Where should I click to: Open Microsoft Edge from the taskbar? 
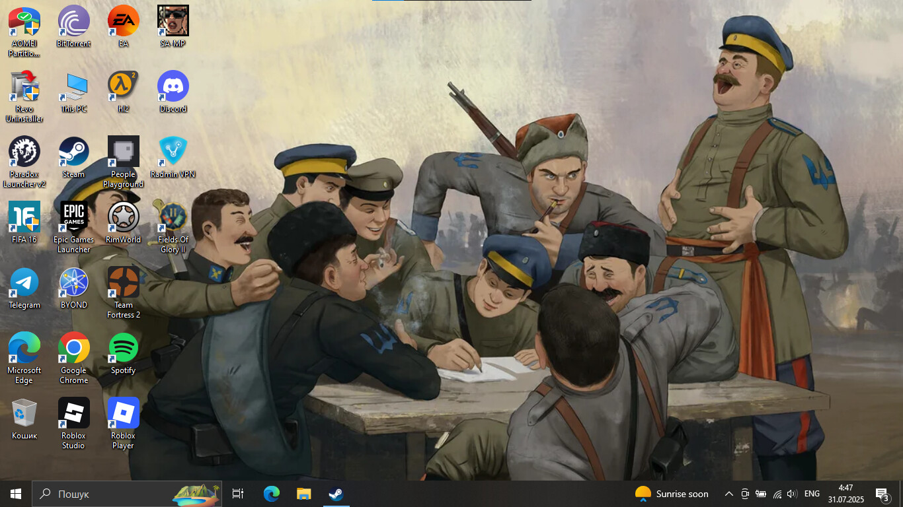click(x=272, y=494)
